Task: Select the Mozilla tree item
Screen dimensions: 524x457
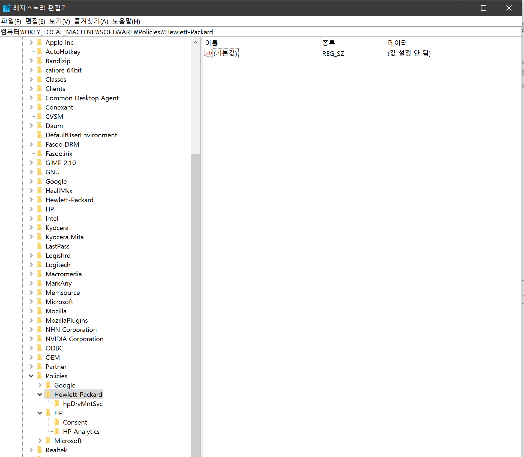Action: tap(56, 311)
